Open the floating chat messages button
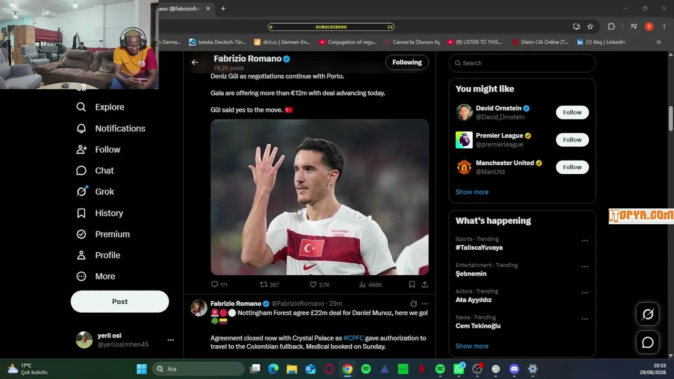Image resolution: width=674 pixels, height=379 pixels. tap(648, 343)
